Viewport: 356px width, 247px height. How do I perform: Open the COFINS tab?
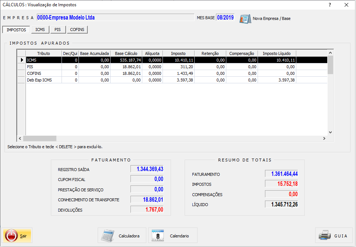tap(77, 29)
